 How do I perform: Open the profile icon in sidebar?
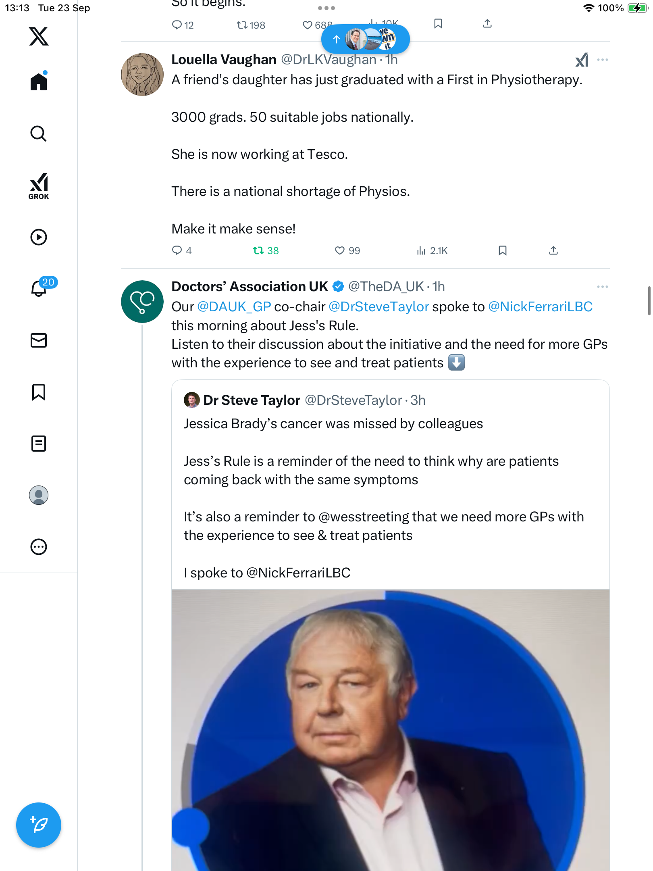39,495
